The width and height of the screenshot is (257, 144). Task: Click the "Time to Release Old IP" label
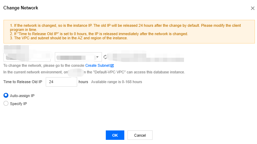click(x=23, y=82)
